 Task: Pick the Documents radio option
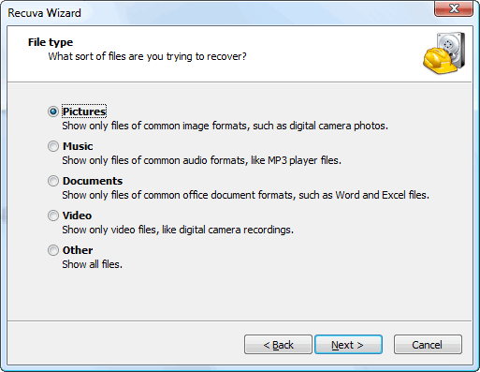[53, 181]
